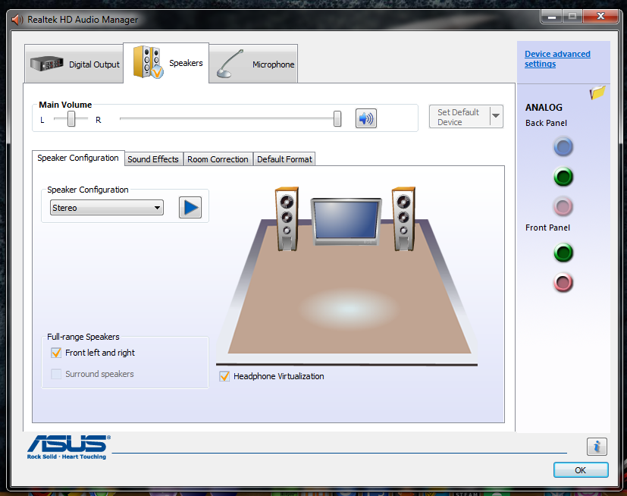Click the pink front panel jack
The image size is (627, 496).
(563, 283)
